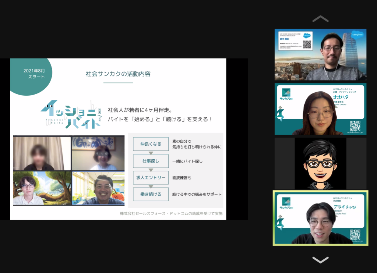
Task: Select the オオハタ participant video tile
Action: pos(321,109)
